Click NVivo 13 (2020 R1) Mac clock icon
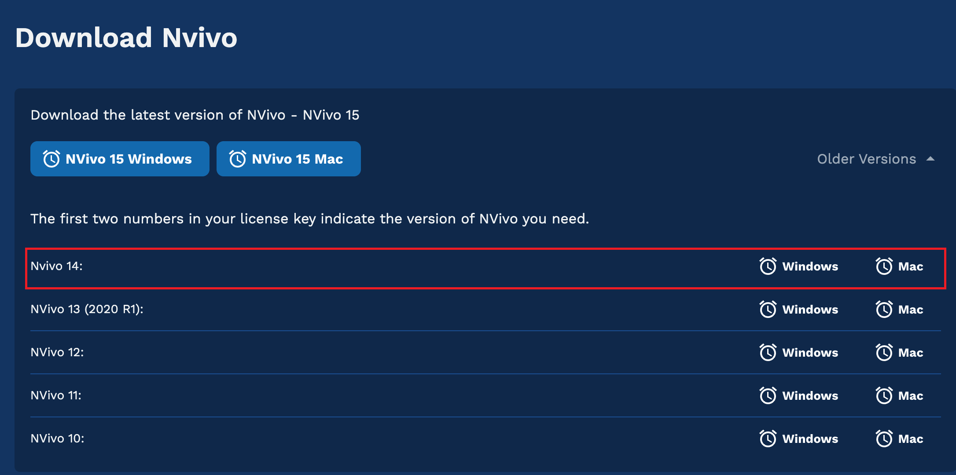The width and height of the screenshot is (956, 475). pyautogui.click(x=884, y=309)
